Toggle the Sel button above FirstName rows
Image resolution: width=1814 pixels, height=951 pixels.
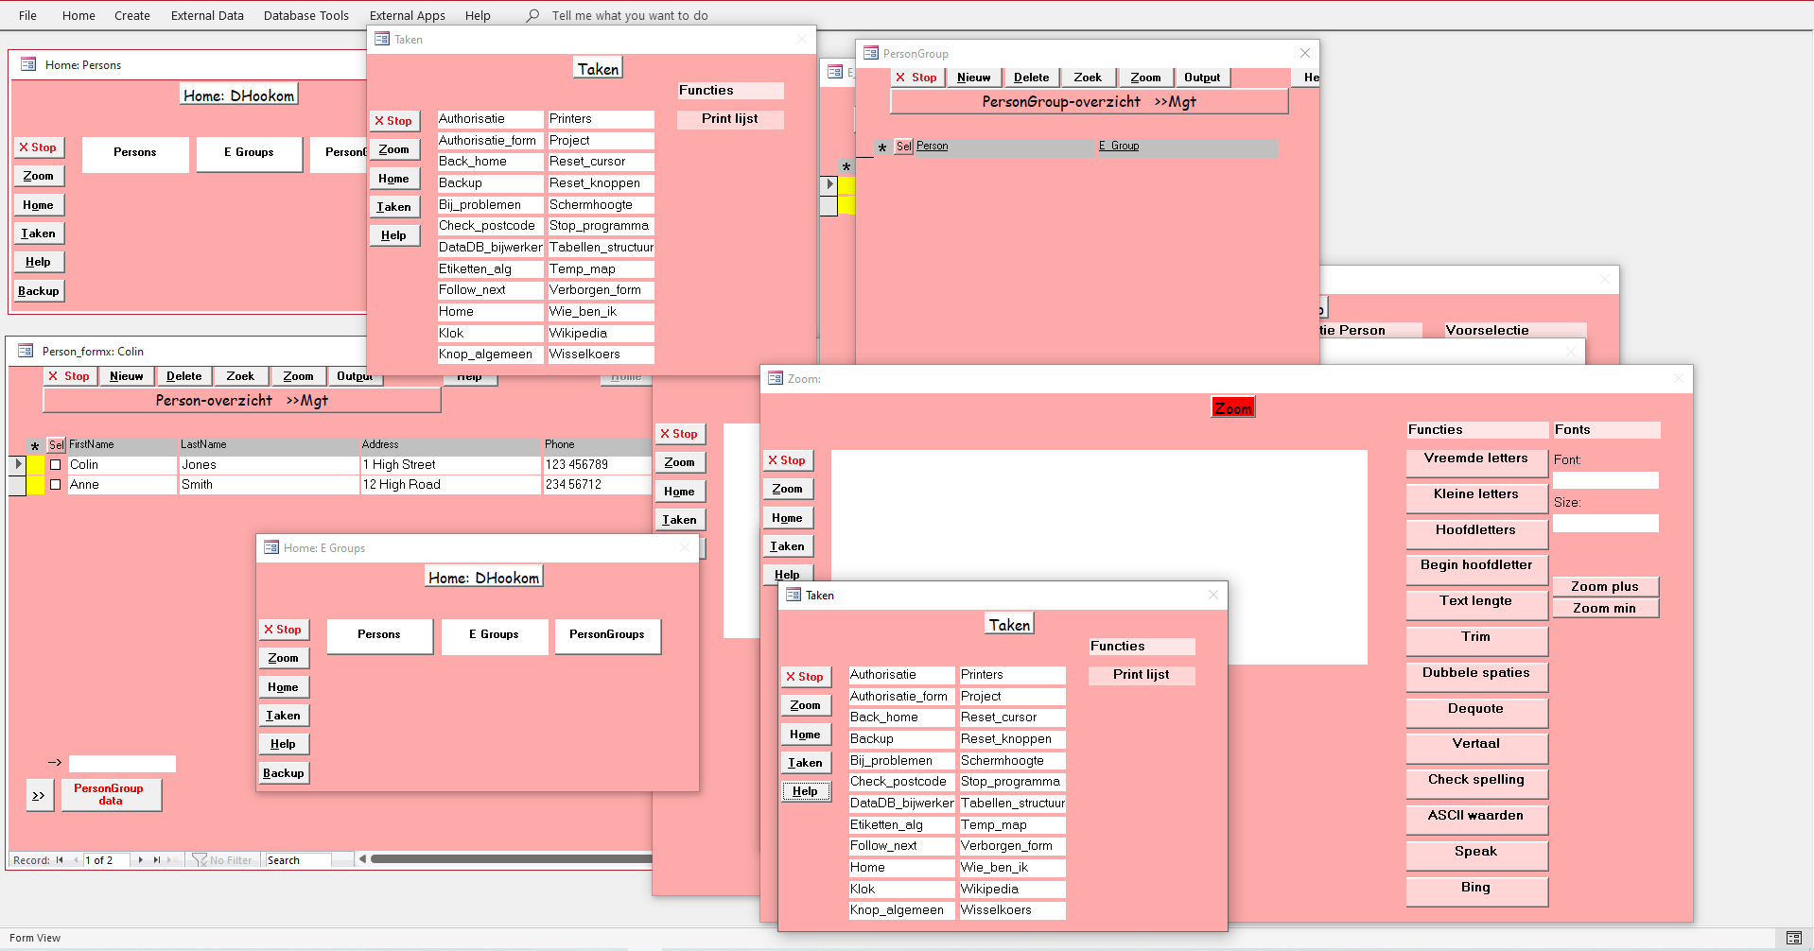point(56,444)
